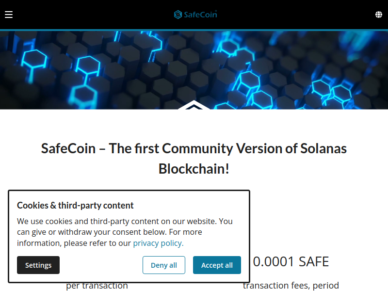Click the 'per transaction' caption
Screen dimensions: 388x291
(x=97, y=286)
